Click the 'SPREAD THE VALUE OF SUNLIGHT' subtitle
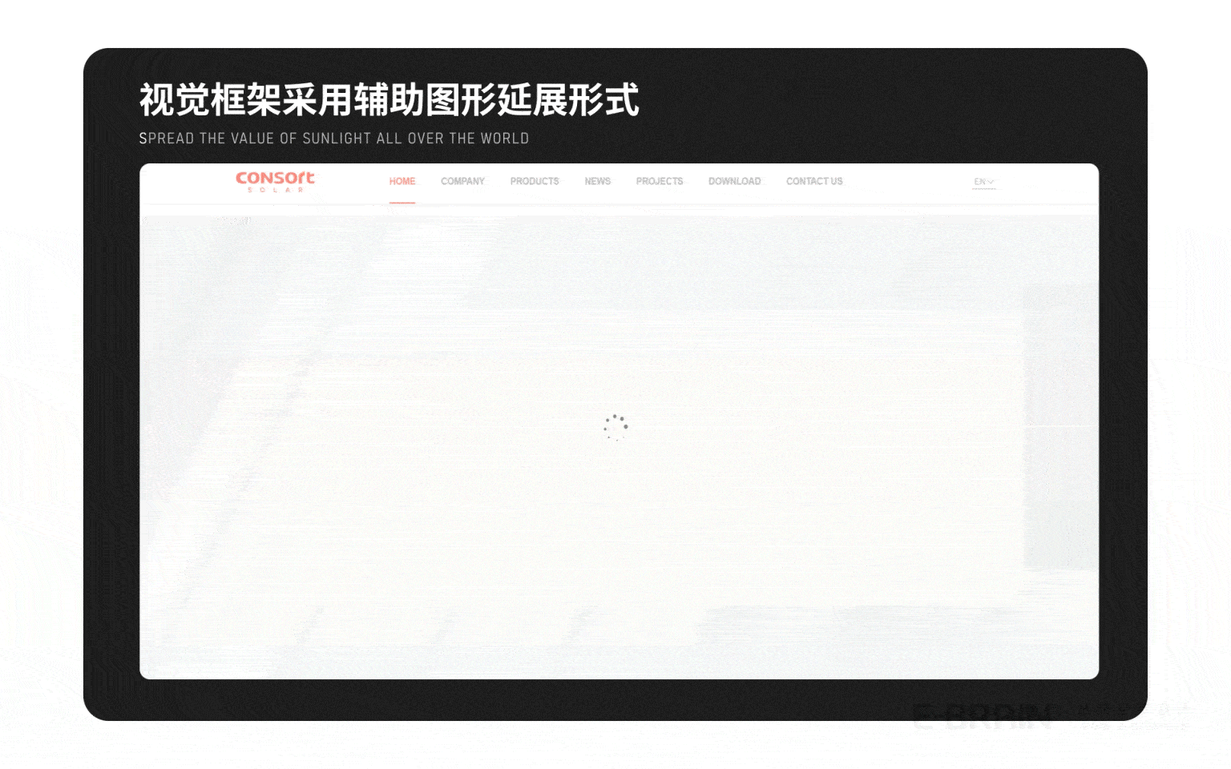The height and width of the screenshot is (769, 1231). coord(333,139)
